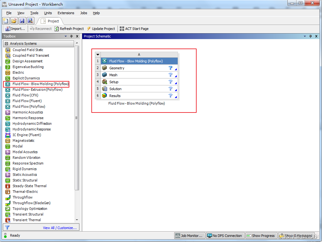Click the Topology Optimization icon
This screenshot has height=242, width=322.
(8, 209)
